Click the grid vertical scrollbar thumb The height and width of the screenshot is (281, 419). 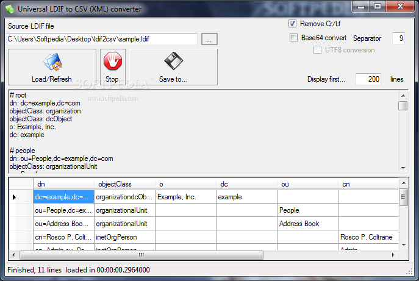pyautogui.click(x=404, y=197)
